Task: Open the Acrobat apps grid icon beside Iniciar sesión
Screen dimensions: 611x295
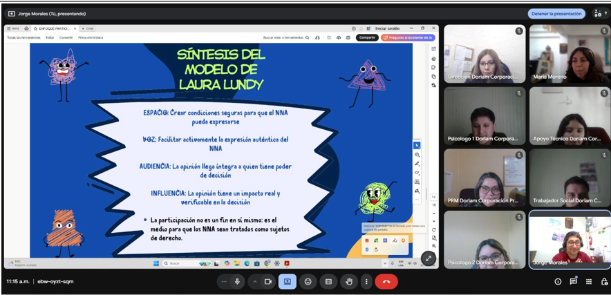Action: (368, 28)
